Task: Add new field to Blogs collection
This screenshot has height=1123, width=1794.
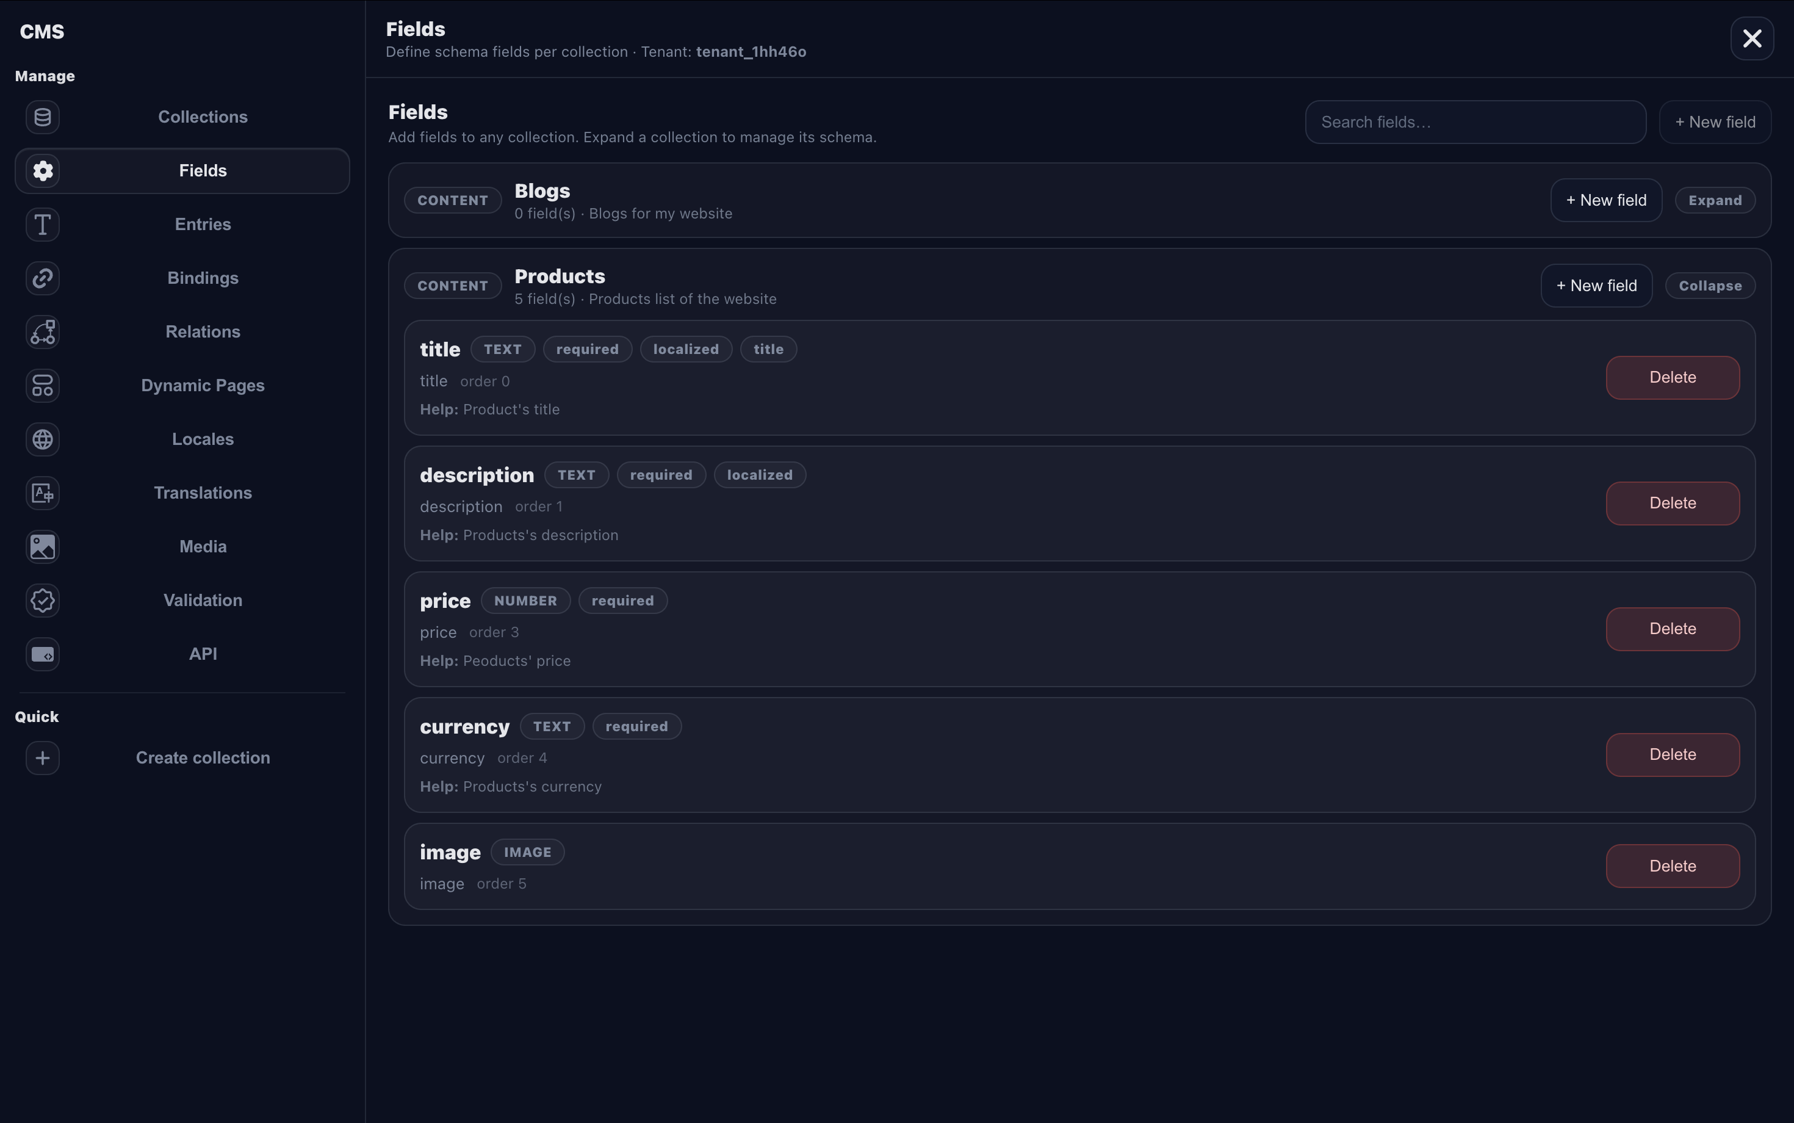Action: (1605, 201)
